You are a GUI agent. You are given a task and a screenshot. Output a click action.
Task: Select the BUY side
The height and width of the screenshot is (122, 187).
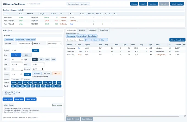16,55
